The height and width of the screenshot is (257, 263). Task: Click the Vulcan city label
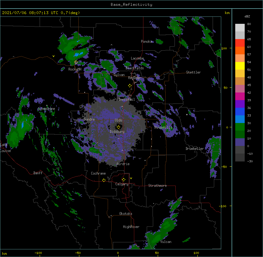point(166,242)
